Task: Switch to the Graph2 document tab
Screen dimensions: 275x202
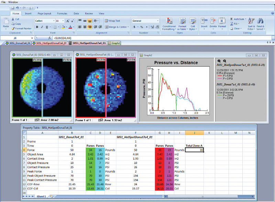Action: (x=114, y=43)
